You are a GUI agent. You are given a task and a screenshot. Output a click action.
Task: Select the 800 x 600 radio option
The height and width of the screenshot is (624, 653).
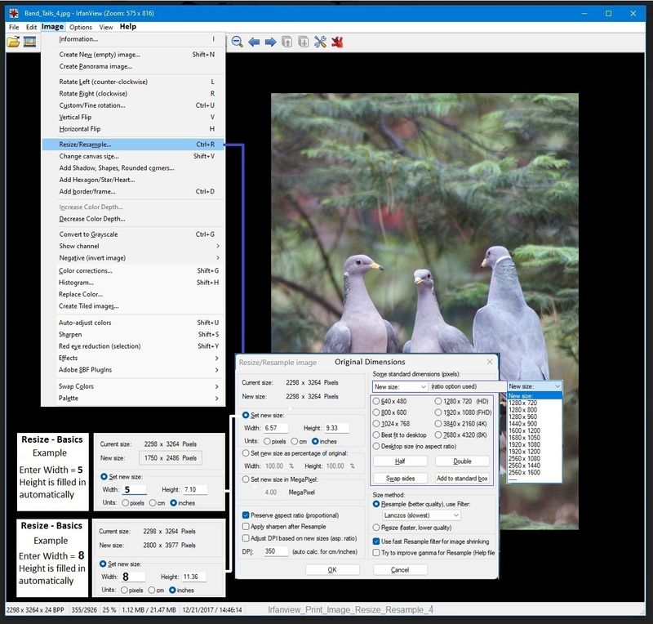click(x=376, y=412)
